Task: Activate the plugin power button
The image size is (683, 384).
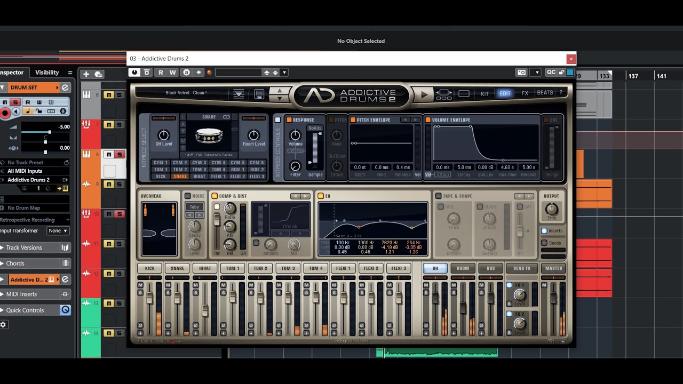Action: pos(134,73)
